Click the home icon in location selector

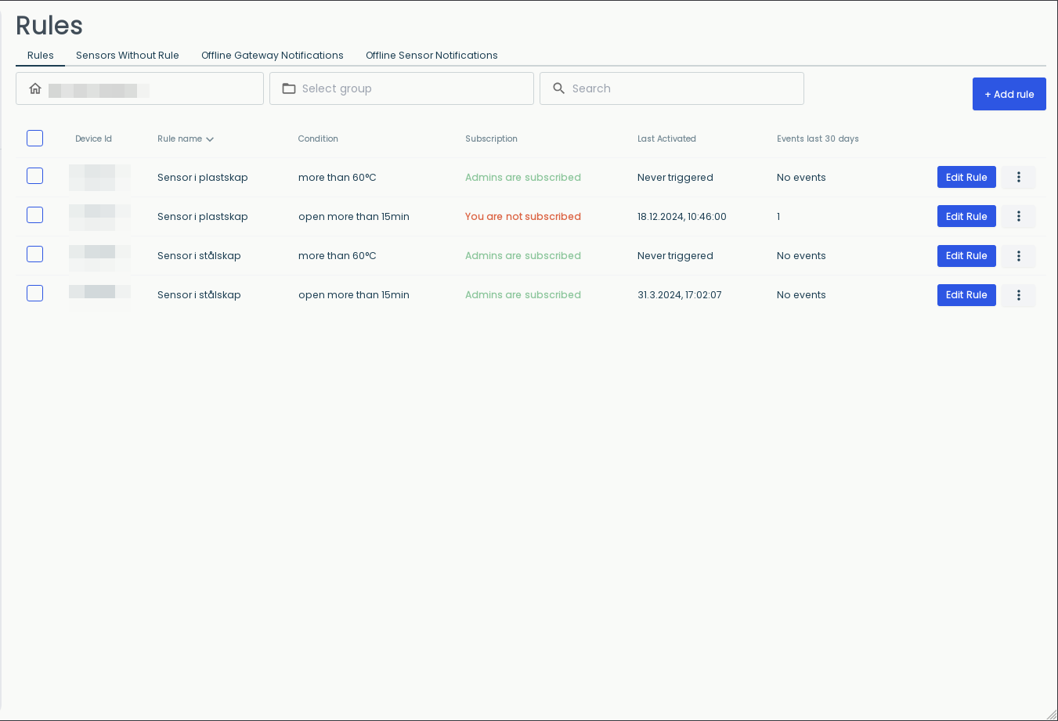pyautogui.click(x=35, y=88)
